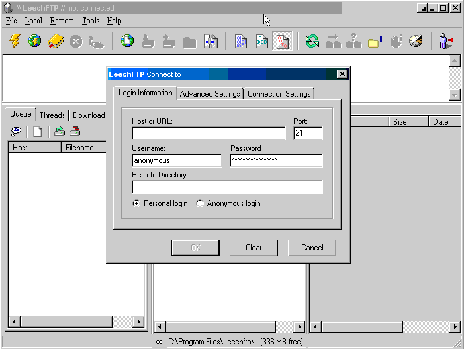This screenshot has width=464, height=349.
Task: Click the greyed-out upload tray icon
Action: coord(169,41)
